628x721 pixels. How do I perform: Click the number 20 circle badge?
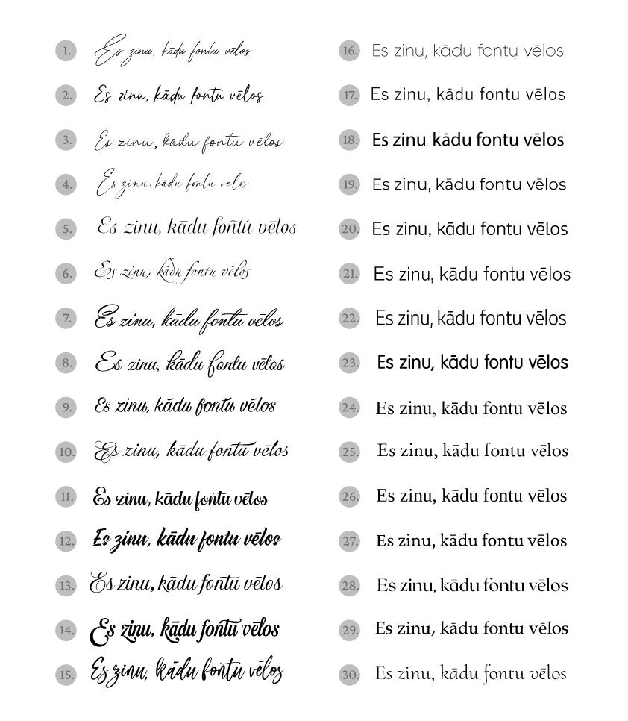(349, 229)
